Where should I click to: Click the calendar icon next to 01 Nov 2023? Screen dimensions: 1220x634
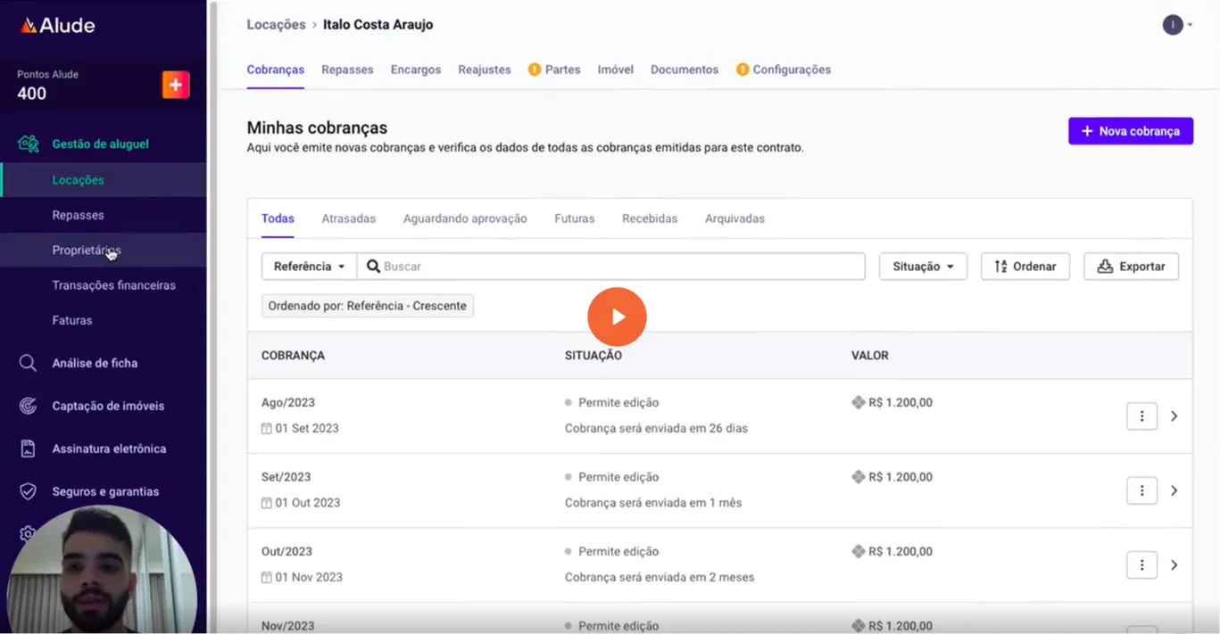(266, 578)
